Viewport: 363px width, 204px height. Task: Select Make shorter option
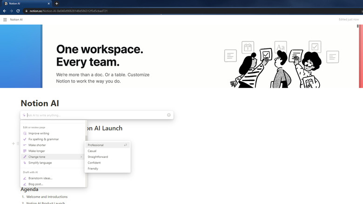[52, 145]
